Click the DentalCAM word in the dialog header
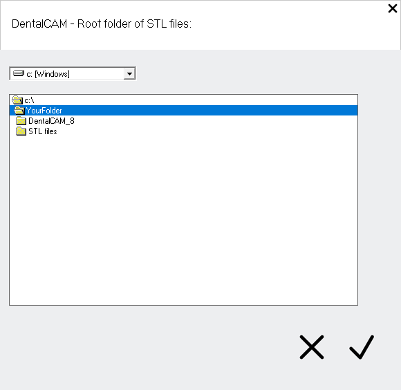 tap(39, 24)
